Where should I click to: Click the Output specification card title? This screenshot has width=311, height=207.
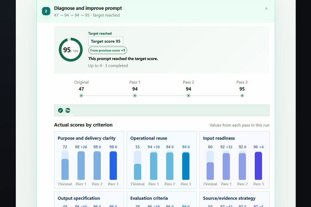click(79, 198)
